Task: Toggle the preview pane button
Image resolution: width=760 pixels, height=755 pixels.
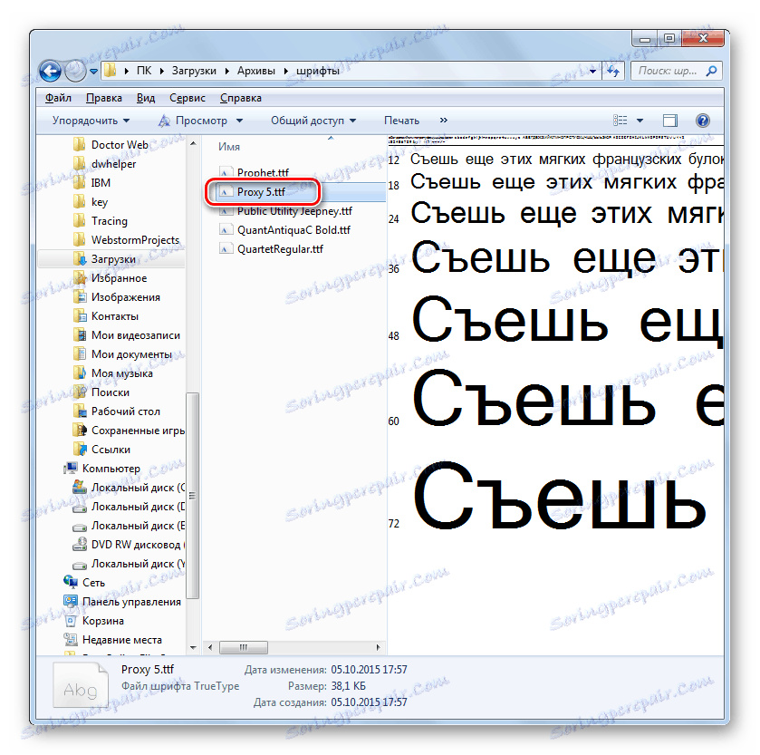Action: [x=669, y=121]
